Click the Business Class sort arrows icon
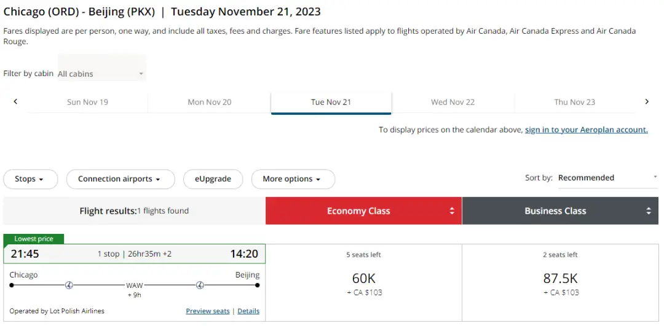 coord(649,211)
